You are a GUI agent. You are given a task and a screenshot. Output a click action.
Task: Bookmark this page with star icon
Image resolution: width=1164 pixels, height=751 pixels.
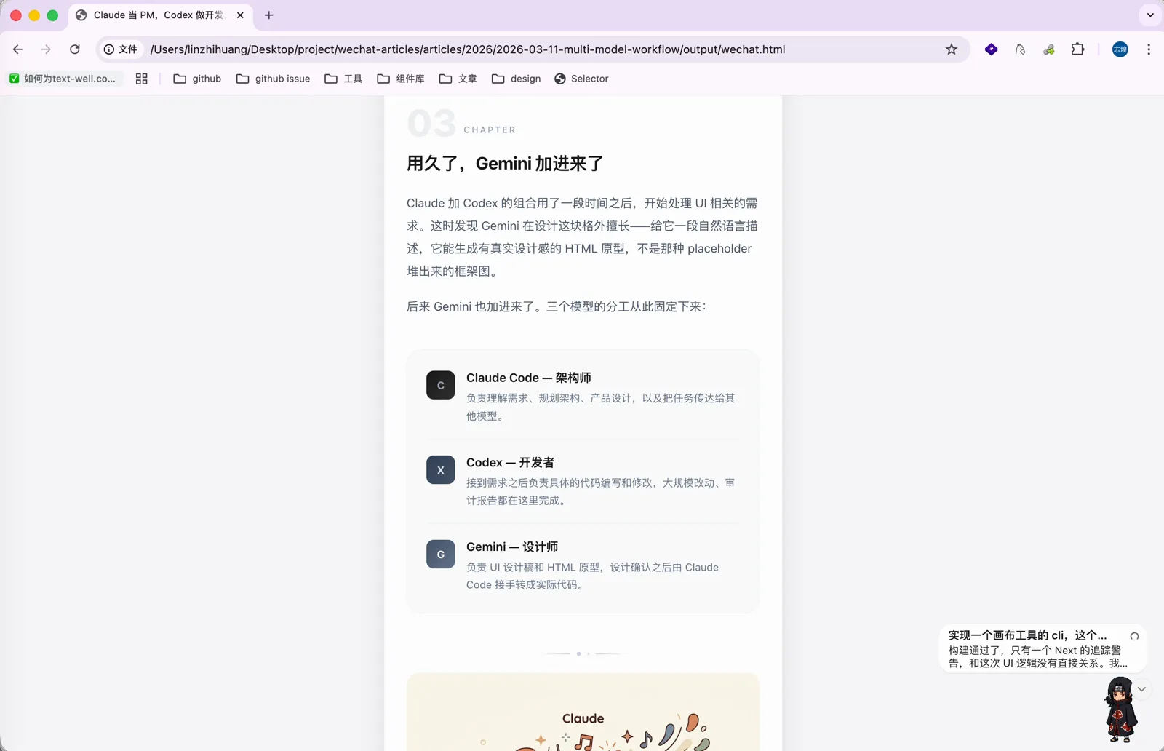click(x=952, y=49)
